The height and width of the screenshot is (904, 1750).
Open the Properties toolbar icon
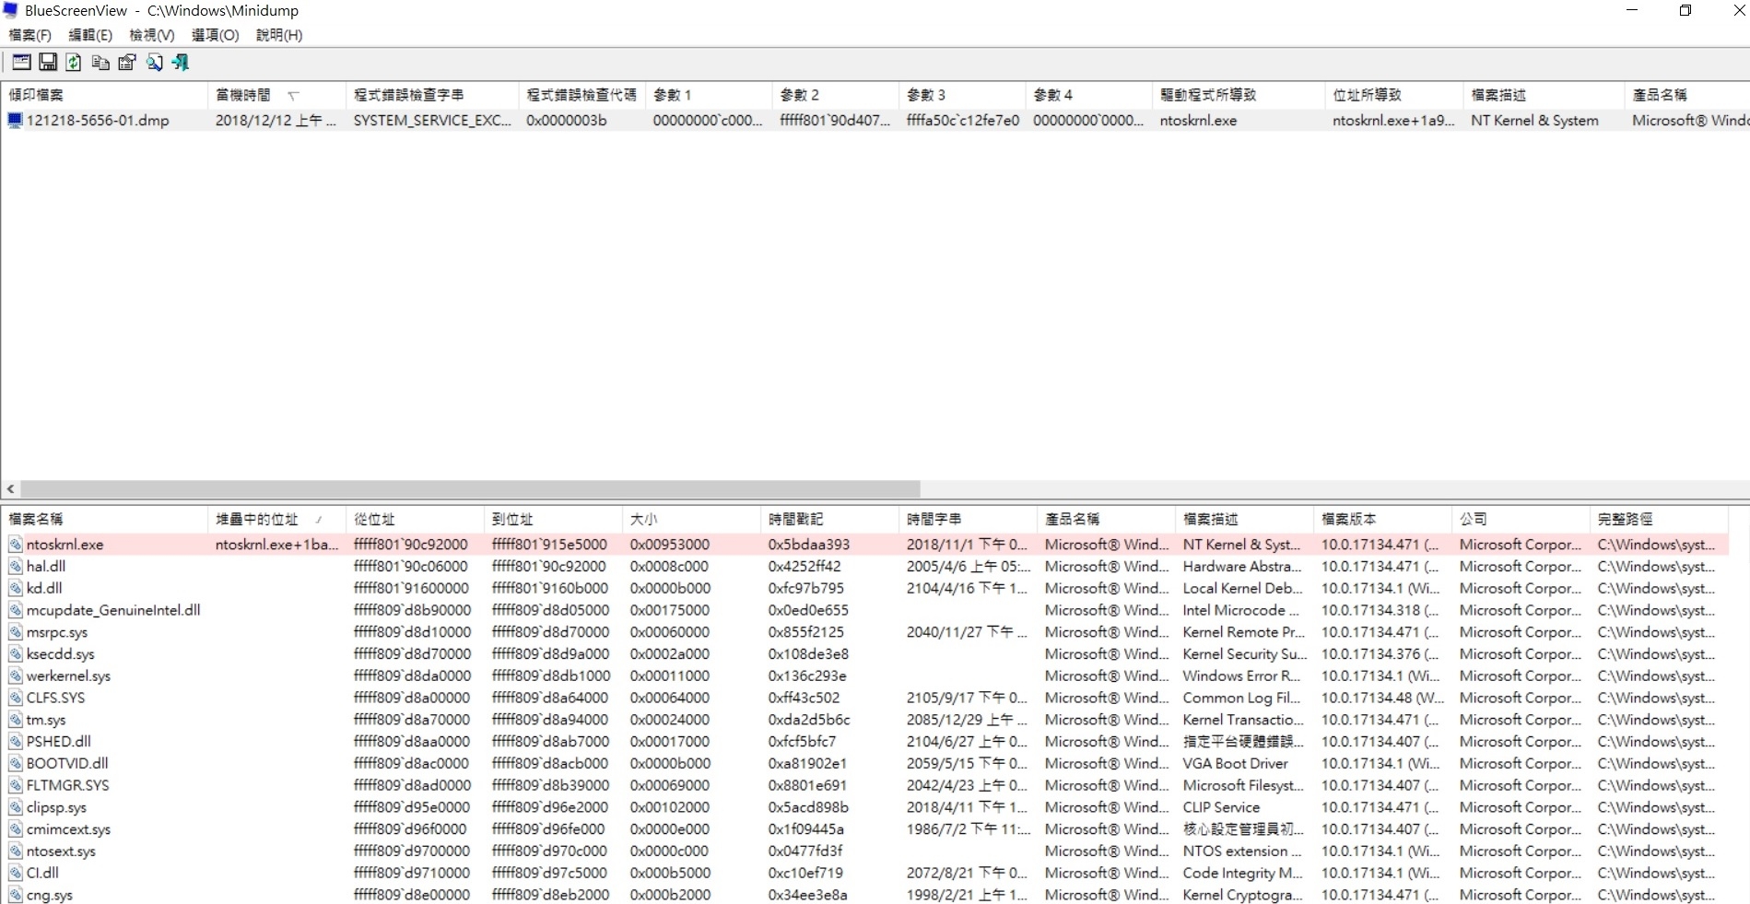[127, 62]
